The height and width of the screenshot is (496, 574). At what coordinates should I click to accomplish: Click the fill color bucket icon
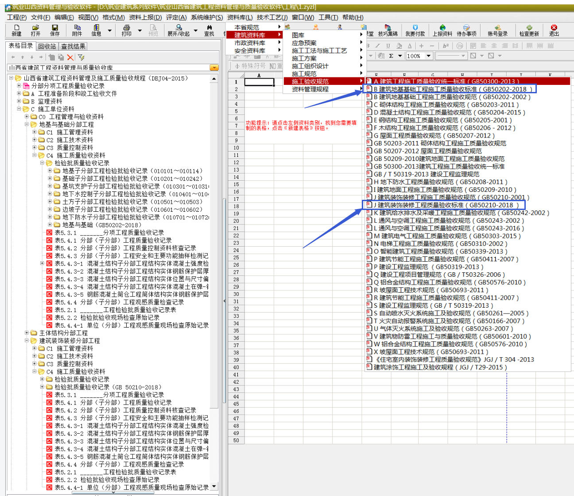pos(399,46)
